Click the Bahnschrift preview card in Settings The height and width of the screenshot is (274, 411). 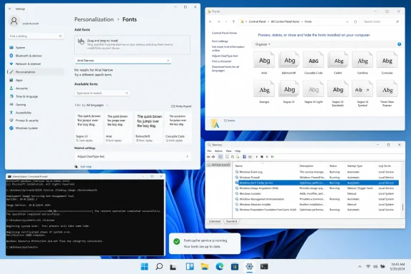point(149,127)
